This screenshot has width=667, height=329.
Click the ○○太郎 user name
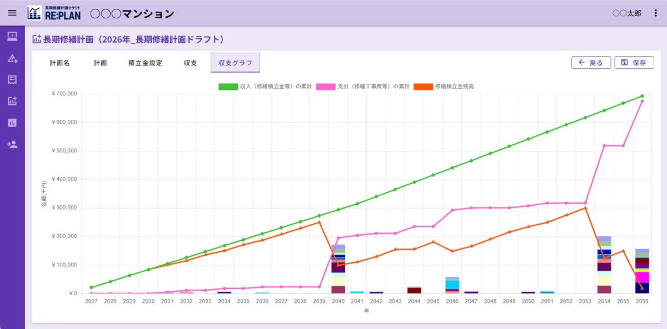coord(626,13)
